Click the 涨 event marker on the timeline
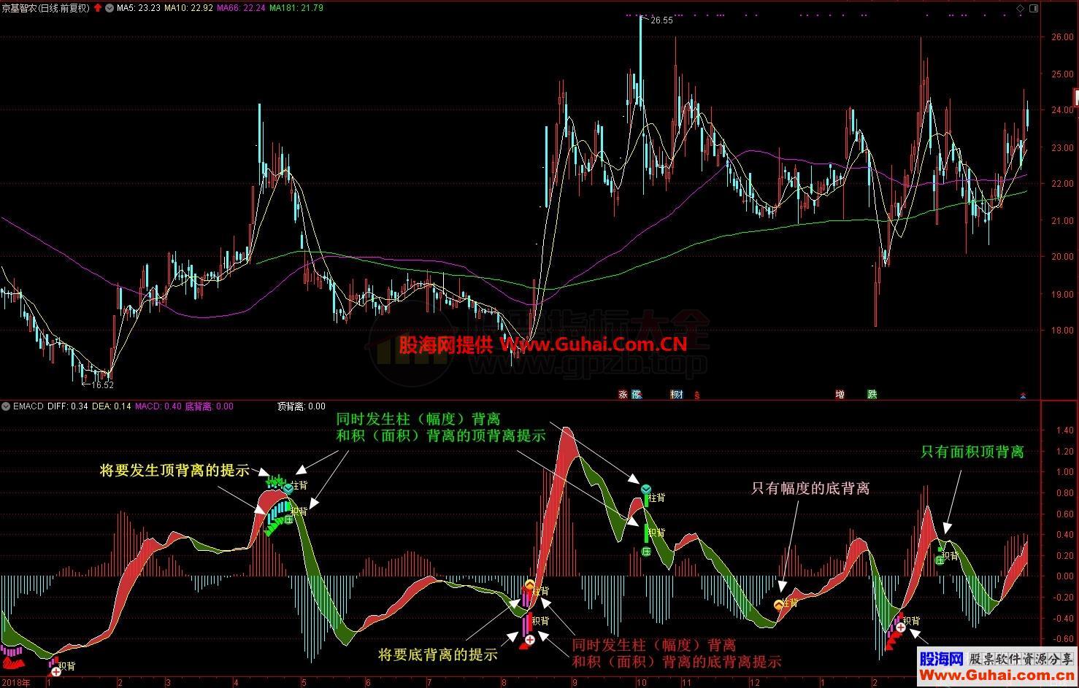 623,395
